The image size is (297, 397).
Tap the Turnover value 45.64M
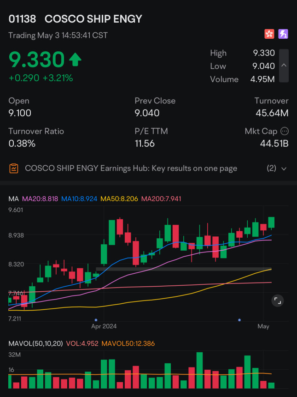(x=272, y=113)
